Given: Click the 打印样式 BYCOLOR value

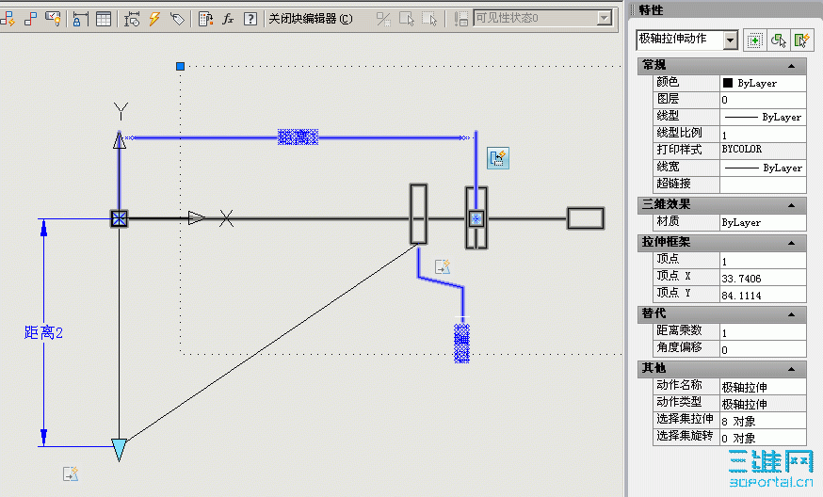Looking at the screenshot, I should 763,150.
